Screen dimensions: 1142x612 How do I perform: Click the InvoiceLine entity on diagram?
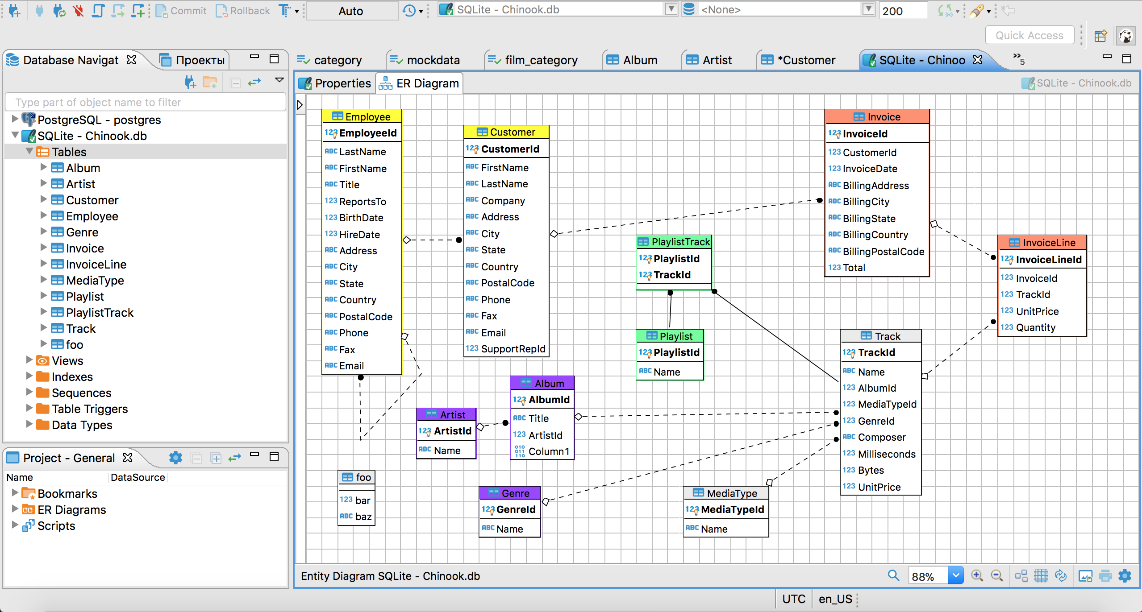(1045, 241)
